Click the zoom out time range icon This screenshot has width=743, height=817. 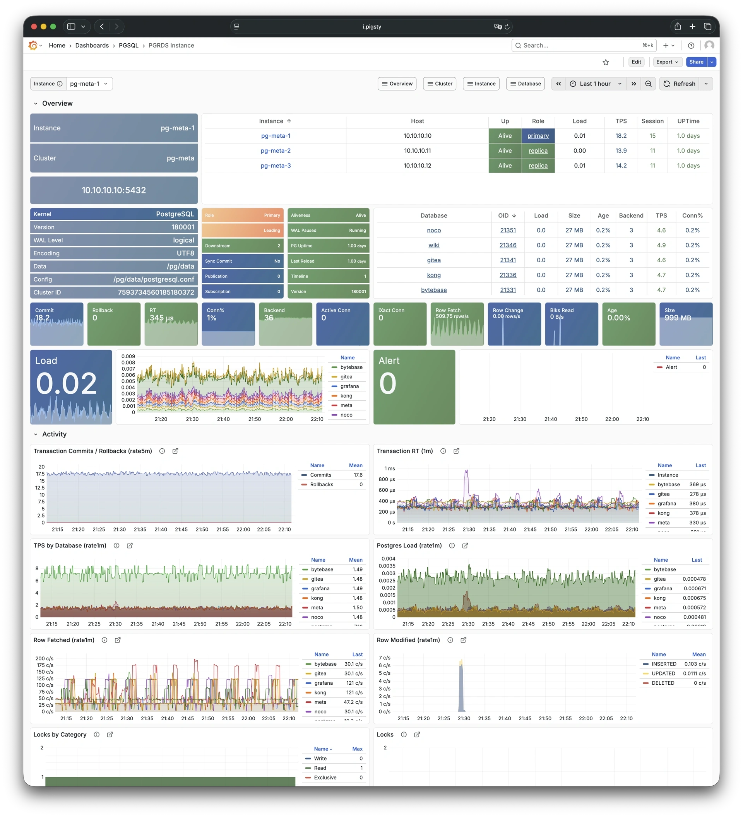point(648,84)
